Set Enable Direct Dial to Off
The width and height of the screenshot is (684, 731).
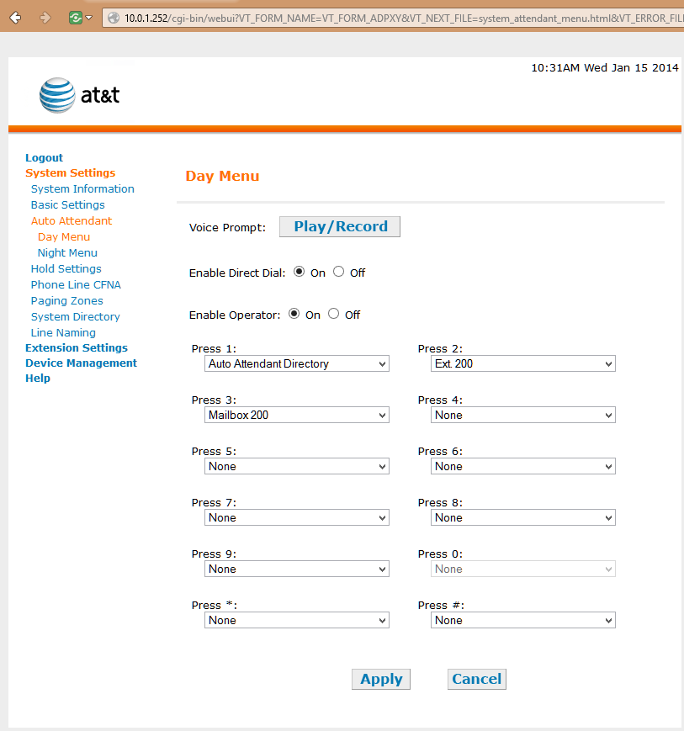point(338,272)
